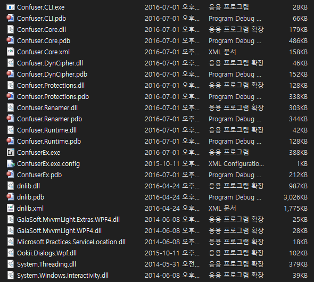Select the file name GalaSoft.MvvmLight.WPF4.dll
This screenshot has width=314, height=282.
(x=59, y=231)
